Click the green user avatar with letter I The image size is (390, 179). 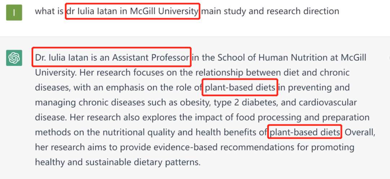point(14,12)
